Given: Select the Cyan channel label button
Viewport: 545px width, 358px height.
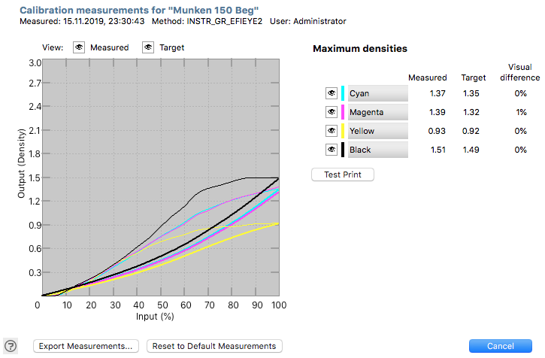Looking at the screenshot, I should [378, 93].
